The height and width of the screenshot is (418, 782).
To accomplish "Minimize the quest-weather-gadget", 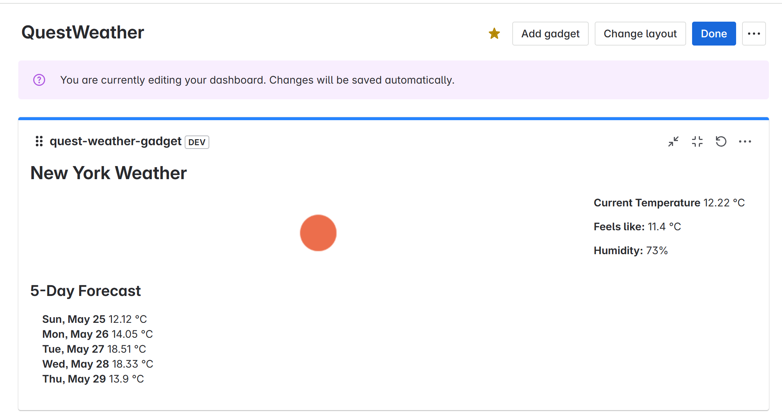I will pos(673,141).
